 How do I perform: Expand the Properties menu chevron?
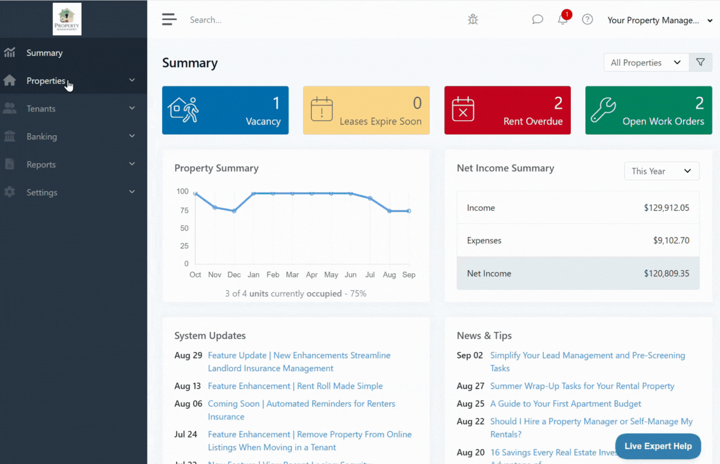(132, 80)
